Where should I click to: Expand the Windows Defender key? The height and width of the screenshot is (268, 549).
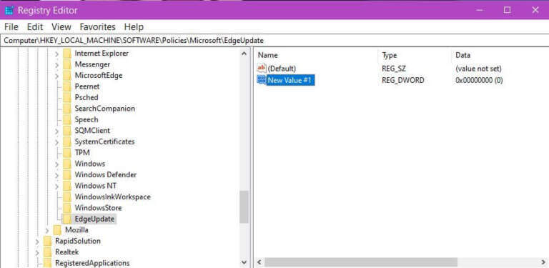point(56,175)
